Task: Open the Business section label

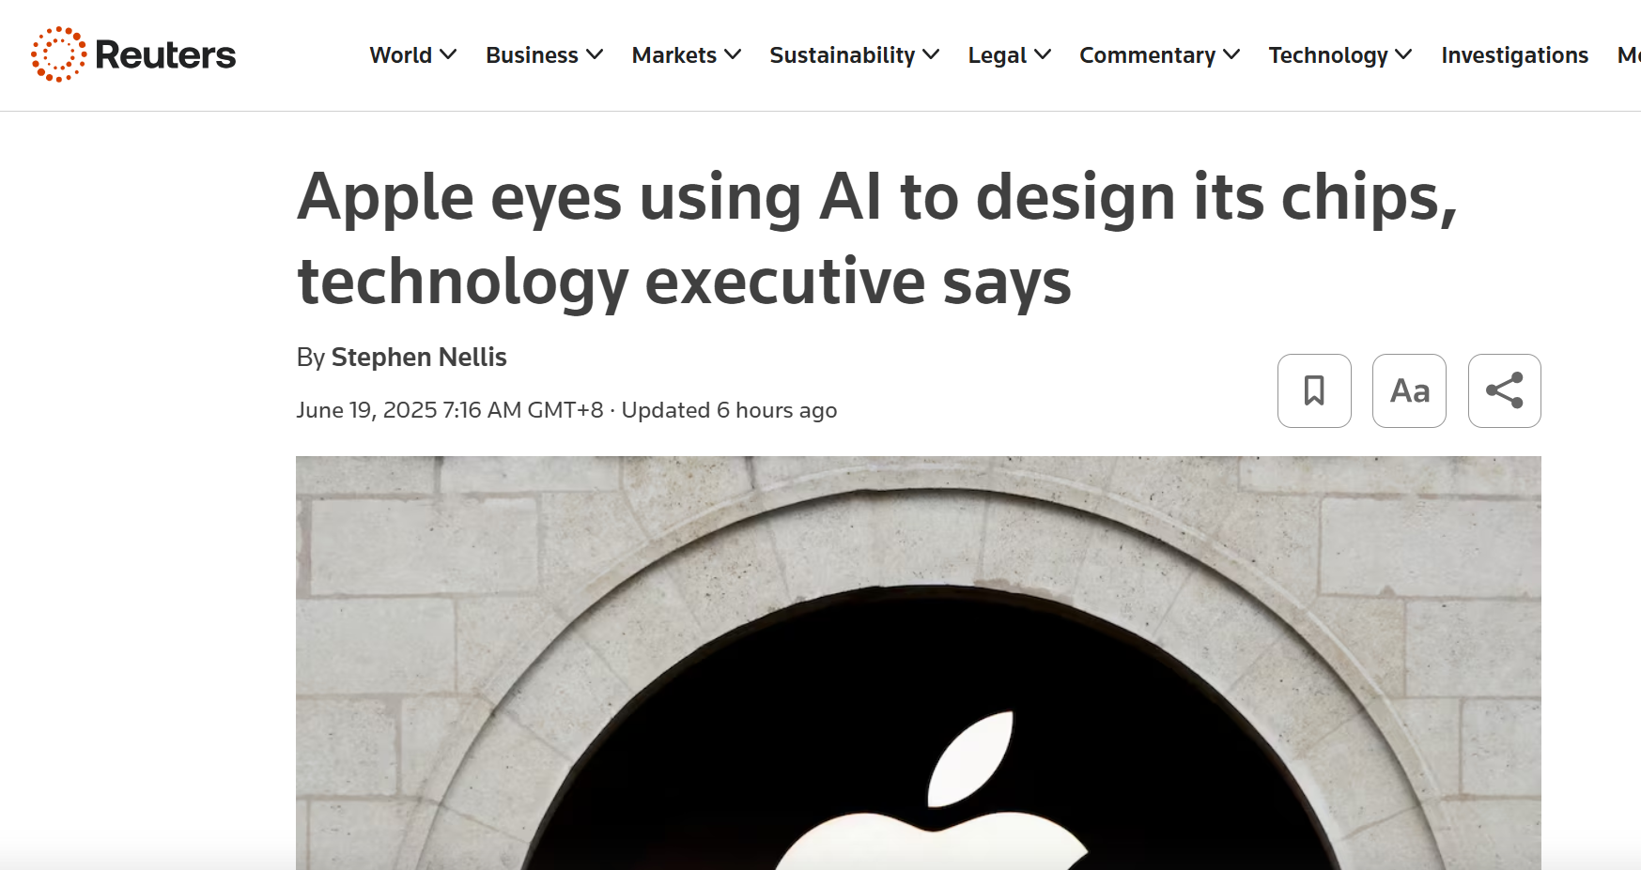Action: tap(532, 55)
